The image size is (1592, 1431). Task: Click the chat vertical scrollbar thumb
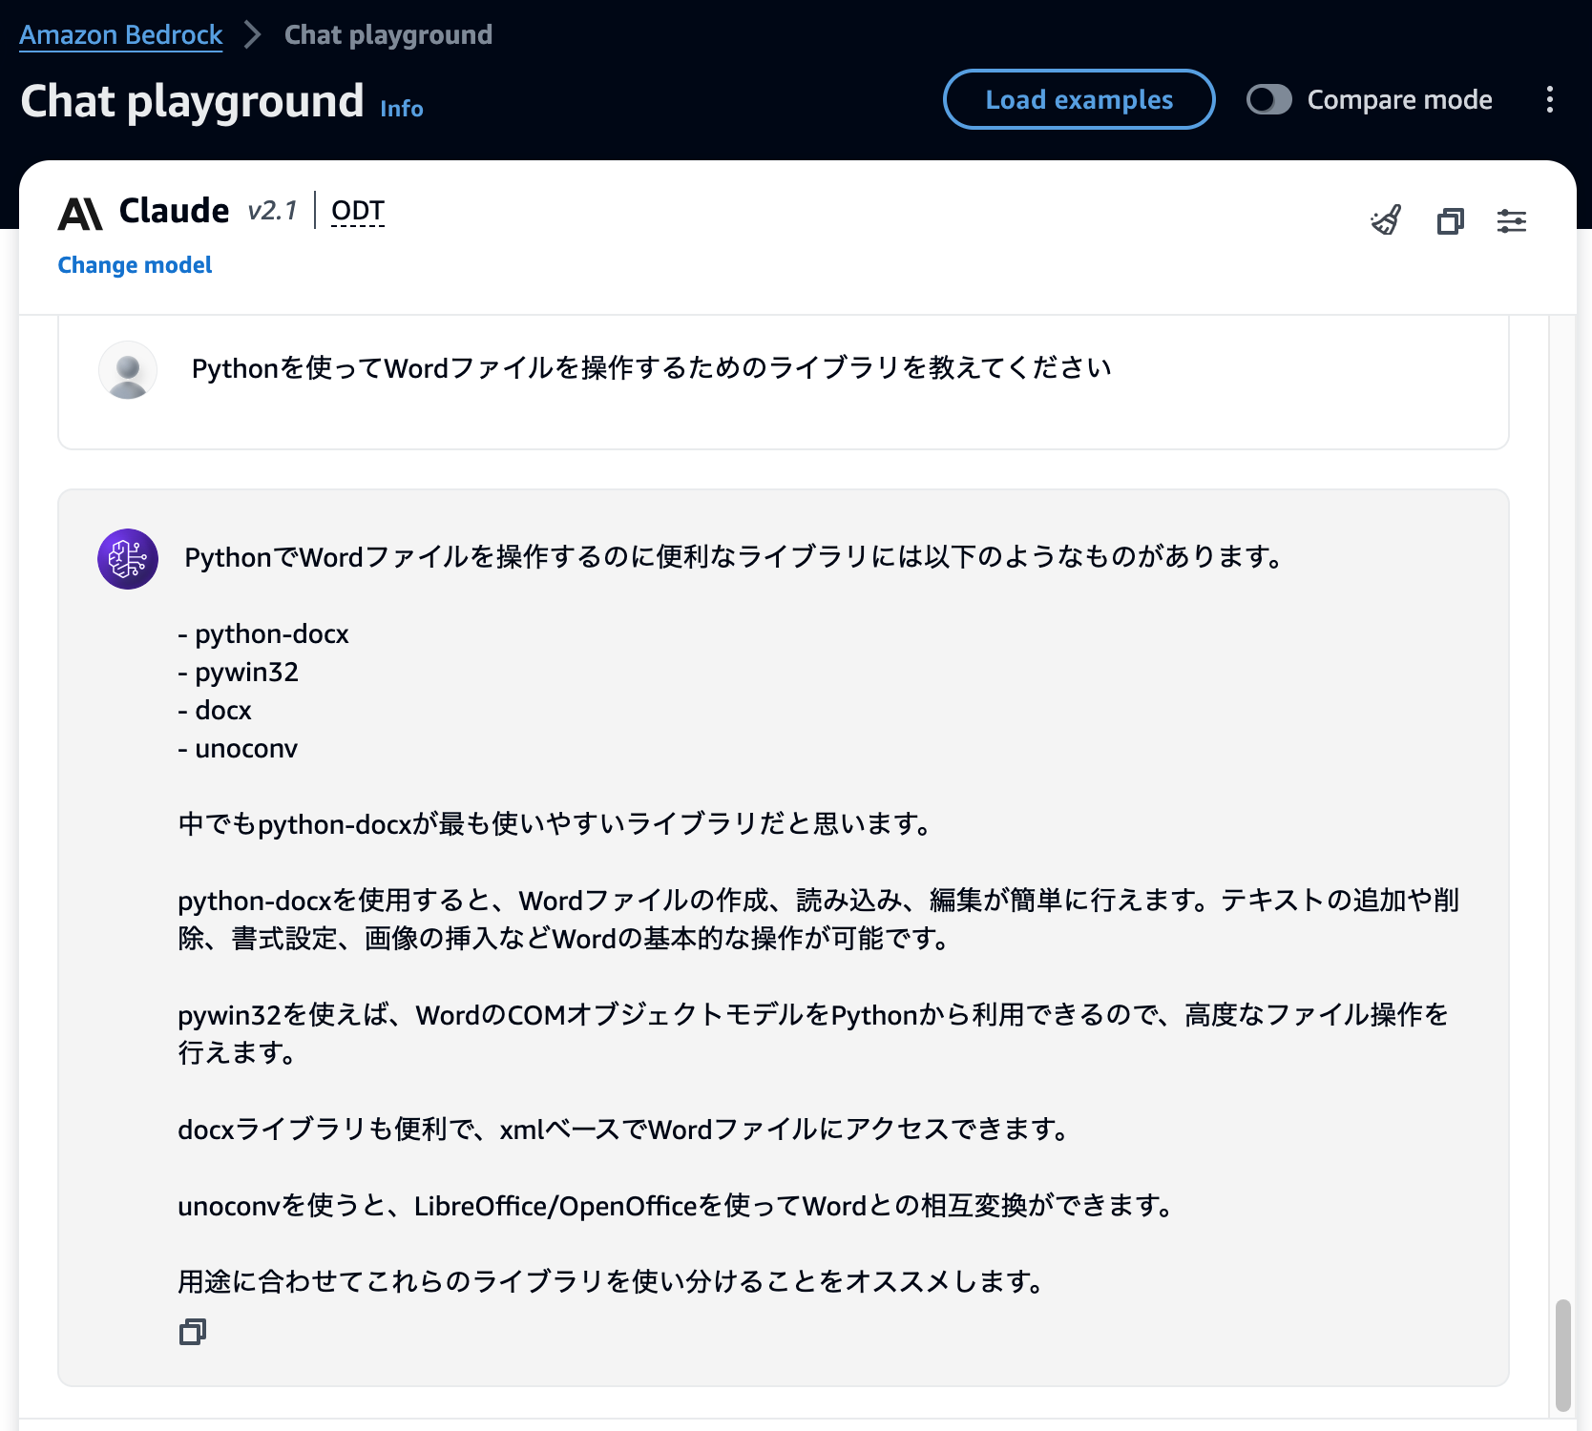(1563, 1355)
